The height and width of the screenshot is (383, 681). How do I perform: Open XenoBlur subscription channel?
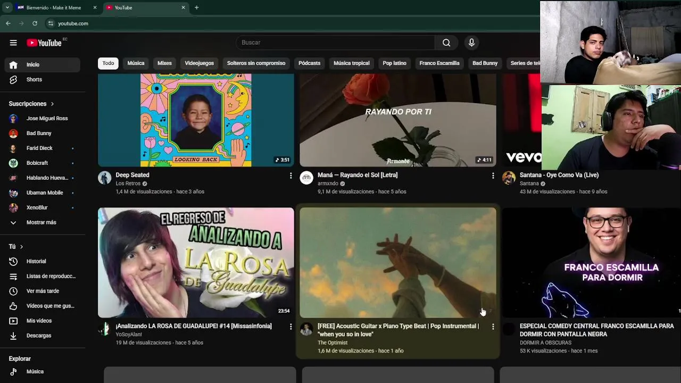pos(43,207)
